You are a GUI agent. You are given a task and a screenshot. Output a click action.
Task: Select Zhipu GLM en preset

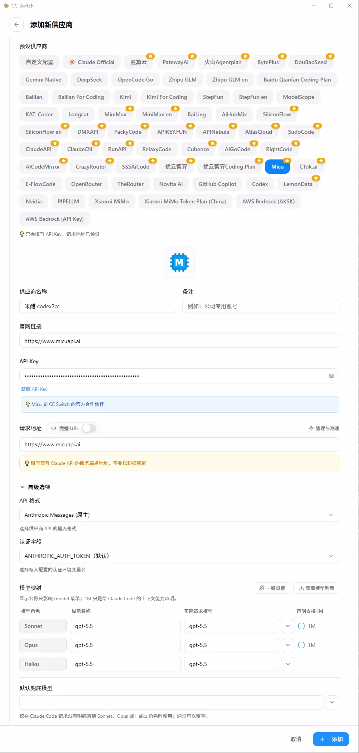(230, 80)
